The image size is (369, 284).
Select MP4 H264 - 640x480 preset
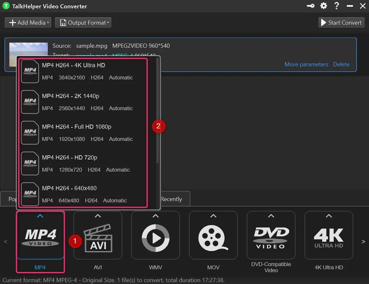[83, 194]
